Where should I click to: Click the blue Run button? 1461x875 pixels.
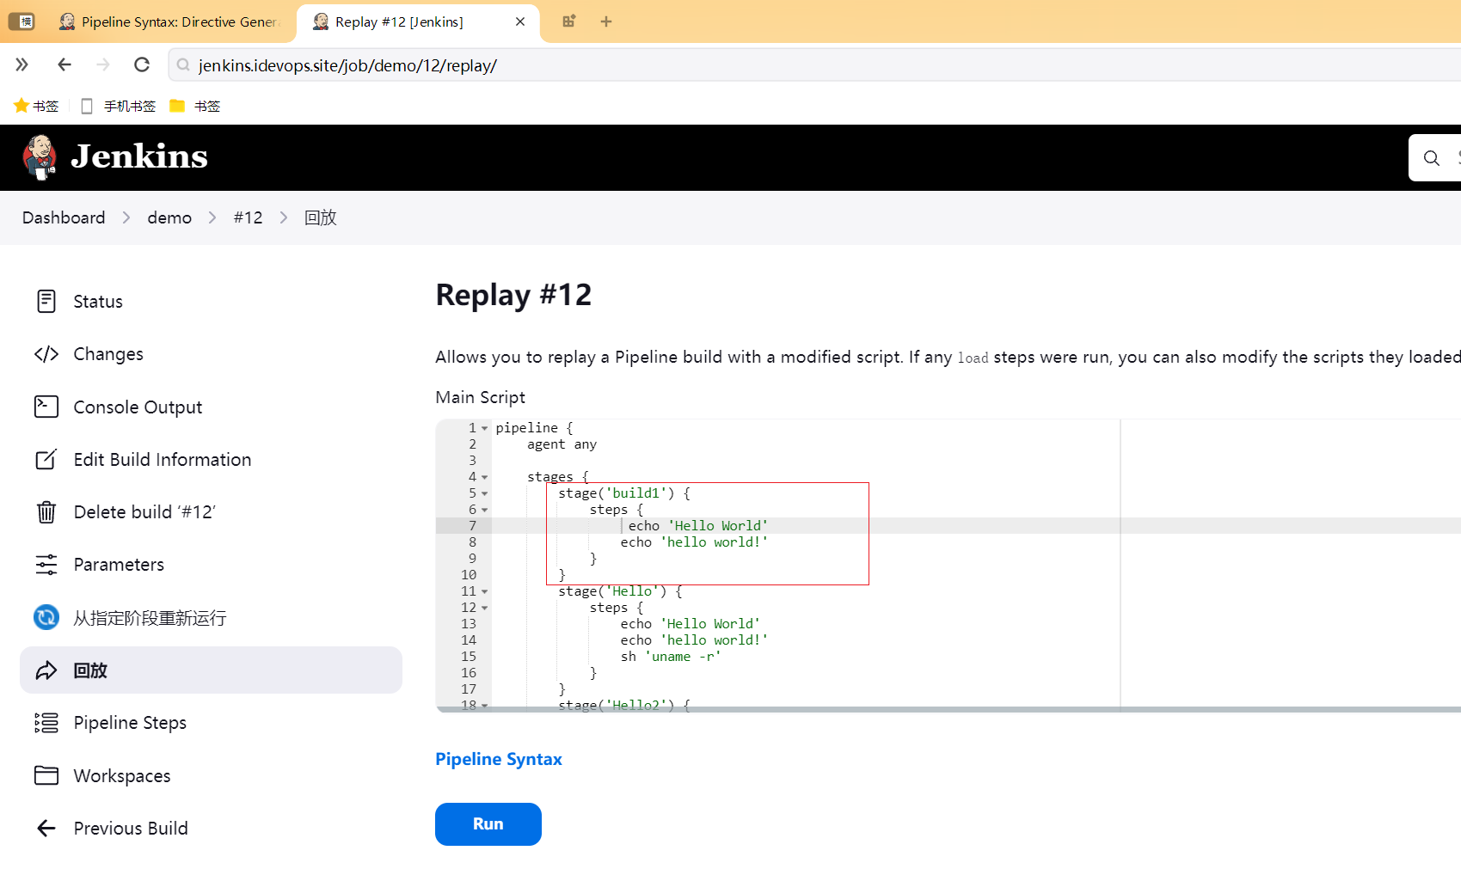coord(488,824)
